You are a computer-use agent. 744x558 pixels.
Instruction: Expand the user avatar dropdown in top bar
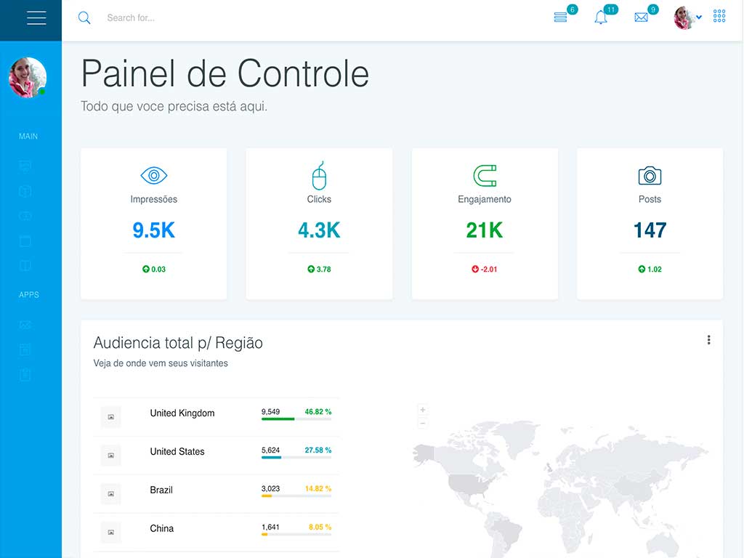688,17
